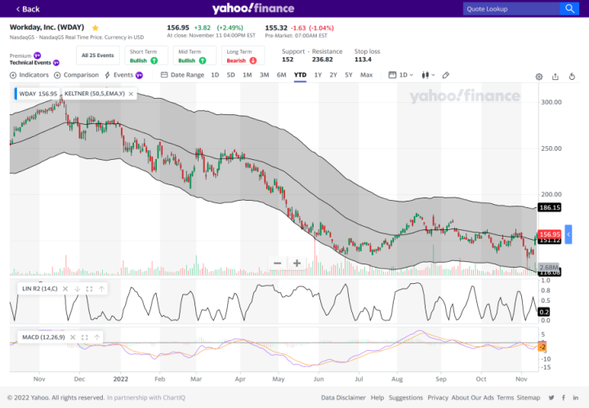589x408 pixels.
Task: Open the Help link
Action: [x=377, y=397]
